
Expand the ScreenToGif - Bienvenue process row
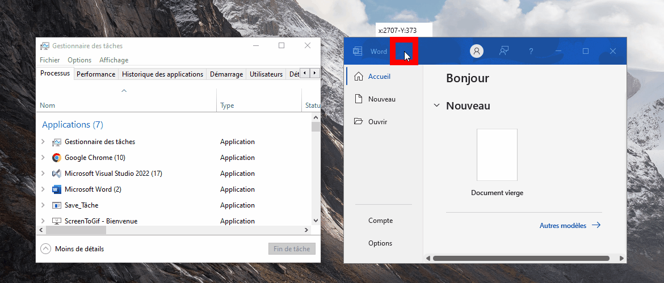(43, 221)
